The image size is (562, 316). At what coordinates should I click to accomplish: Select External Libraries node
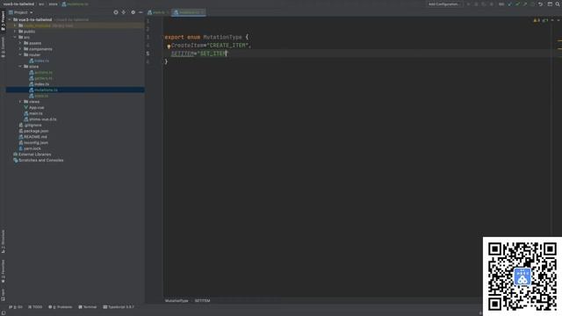32,154
